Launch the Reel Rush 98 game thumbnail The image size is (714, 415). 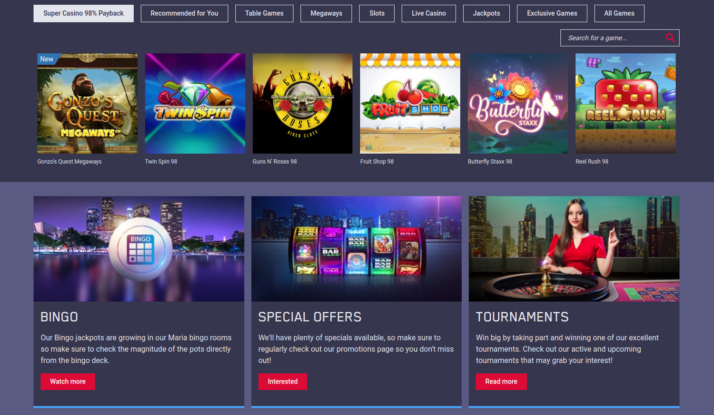[x=625, y=103]
